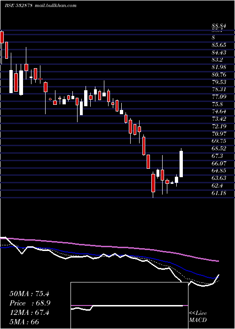Select the 85.65 price axis label
The width and height of the screenshot is (235, 329).
(x=219, y=45)
